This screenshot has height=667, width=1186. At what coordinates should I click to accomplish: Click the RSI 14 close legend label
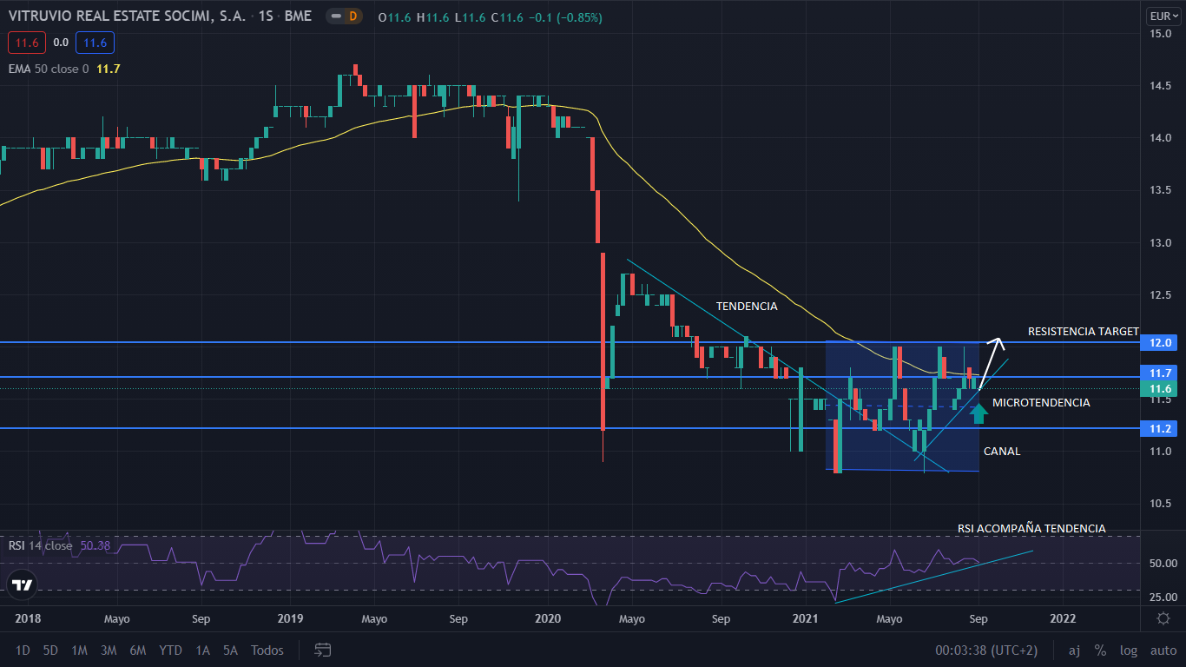41,545
